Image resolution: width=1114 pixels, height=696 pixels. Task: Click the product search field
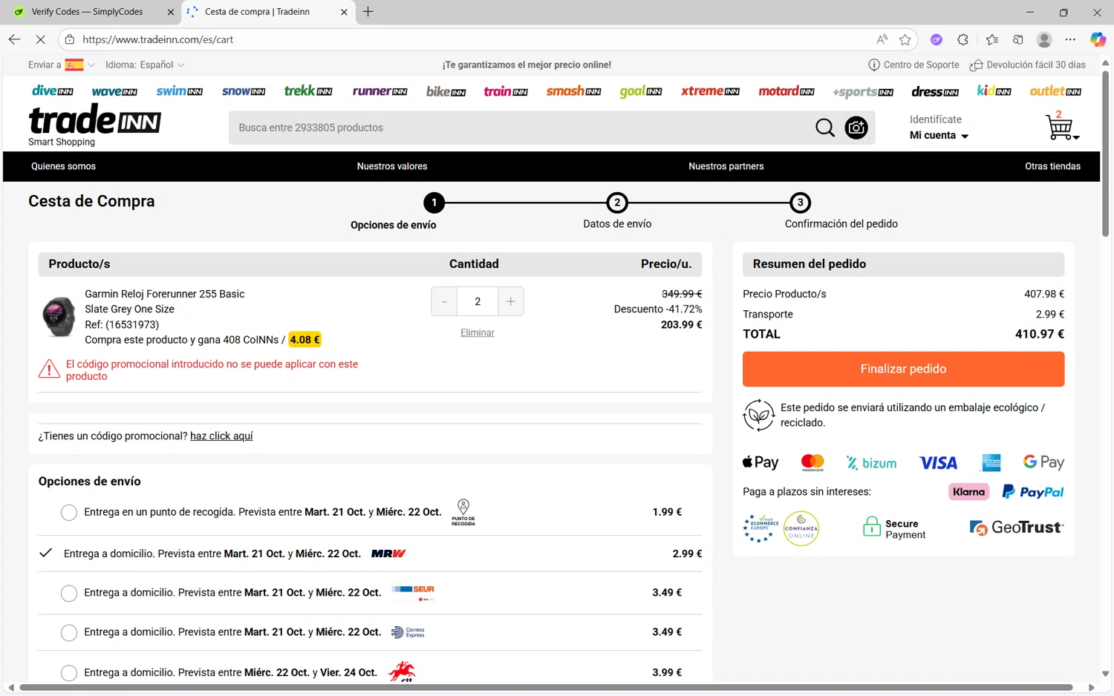[x=520, y=128]
